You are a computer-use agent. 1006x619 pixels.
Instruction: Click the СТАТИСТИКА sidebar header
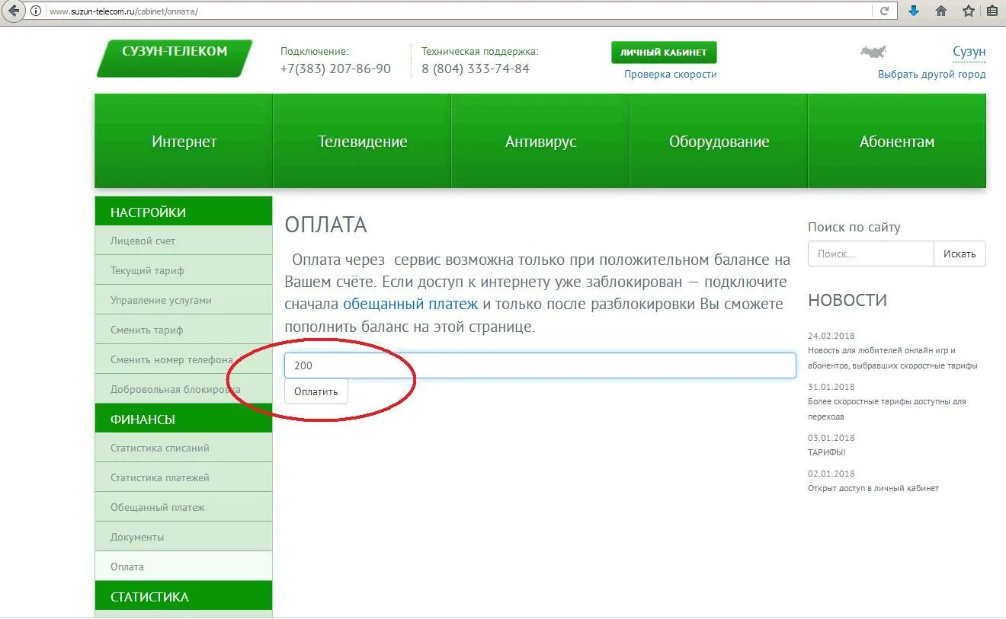[184, 596]
